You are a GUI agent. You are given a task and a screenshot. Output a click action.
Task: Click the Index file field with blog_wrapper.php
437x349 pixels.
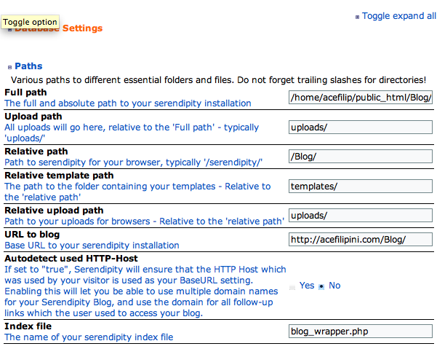click(361, 331)
